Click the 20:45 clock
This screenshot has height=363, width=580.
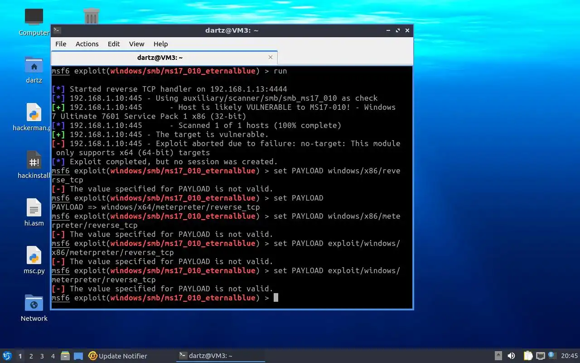click(x=569, y=356)
